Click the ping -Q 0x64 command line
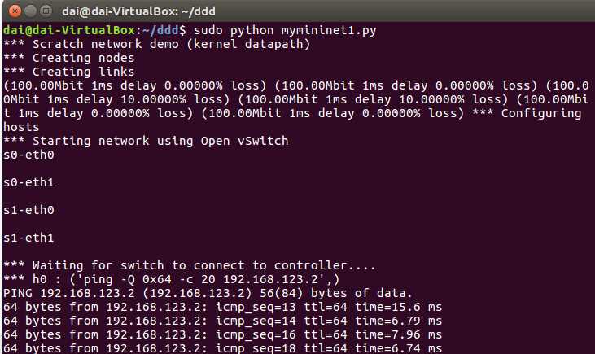This screenshot has width=595, height=354. coord(171,279)
